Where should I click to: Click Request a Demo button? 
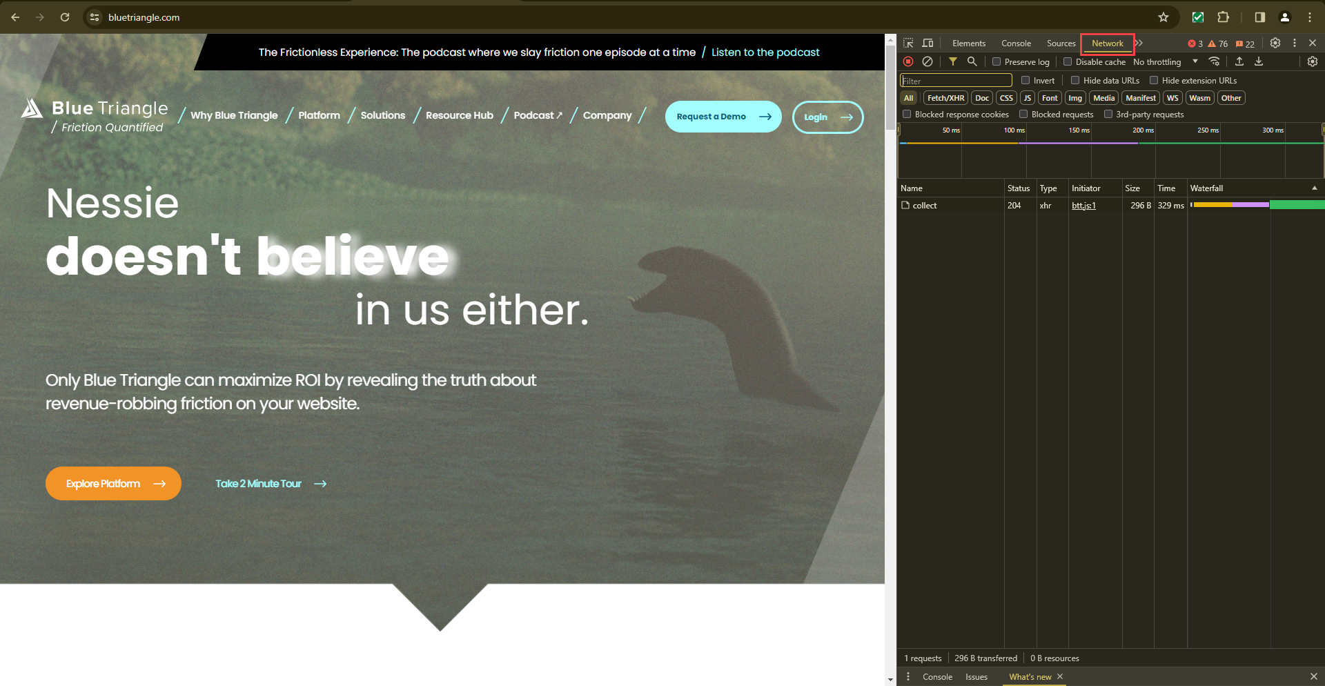(x=723, y=117)
